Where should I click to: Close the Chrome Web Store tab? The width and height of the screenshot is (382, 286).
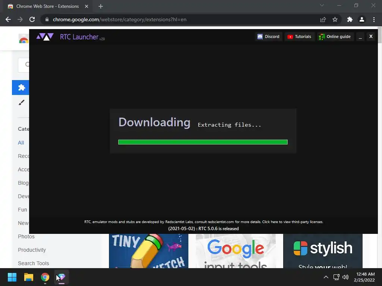[87, 6]
